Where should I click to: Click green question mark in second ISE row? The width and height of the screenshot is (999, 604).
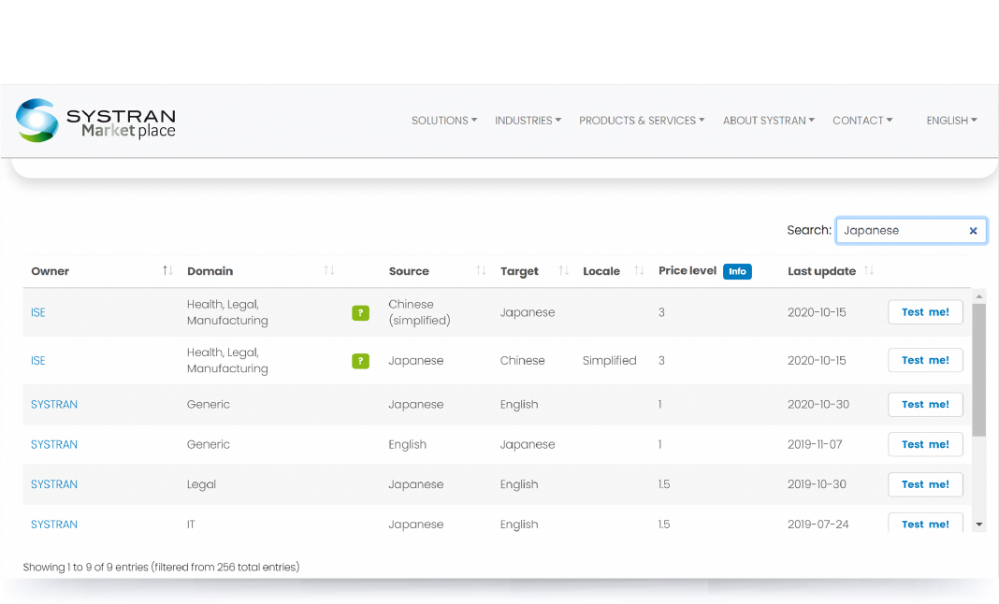(360, 361)
